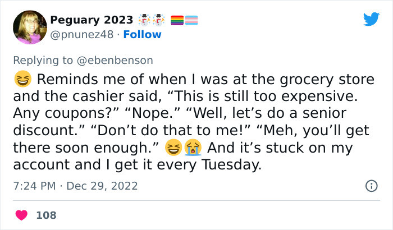Viewport: 393px width, 230px height.
Task: Click the laughing emoji before "Reminds me"
Action: (22, 79)
